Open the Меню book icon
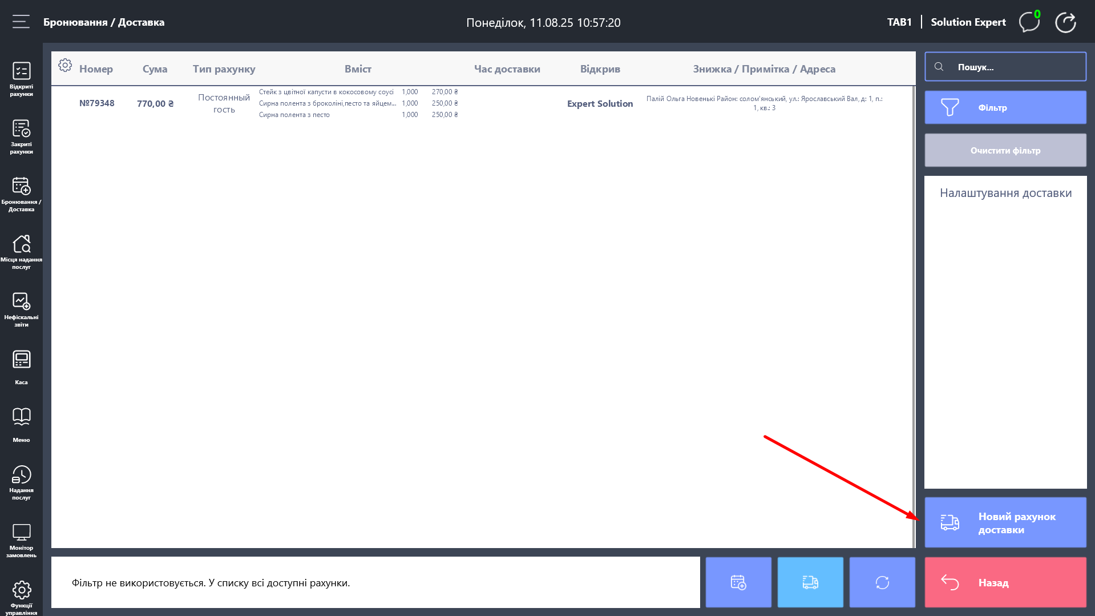Image resolution: width=1095 pixels, height=616 pixels. coord(21,425)
